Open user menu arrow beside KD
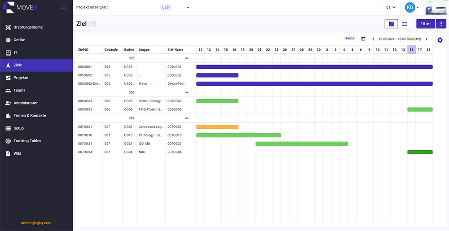The height and width of the screenshot is (231, 449). [x=418, y=8]
